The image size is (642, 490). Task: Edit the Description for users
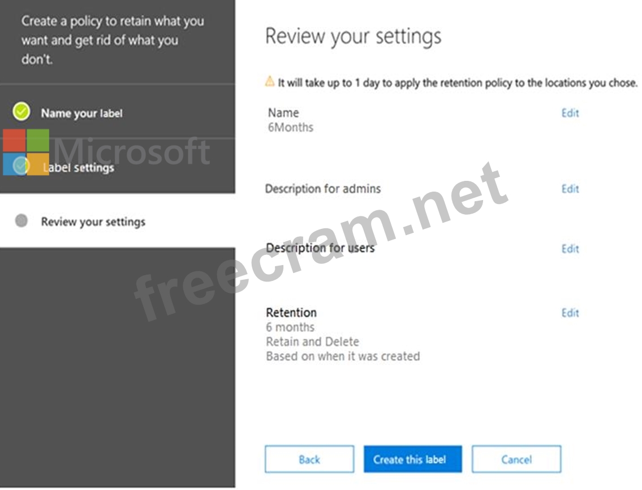click(570, 249)
